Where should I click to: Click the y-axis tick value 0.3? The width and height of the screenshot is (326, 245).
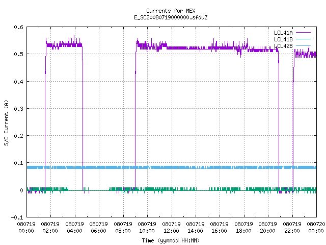pos(18,109)
